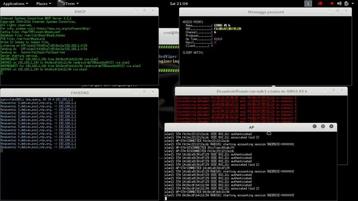Image resolution: width=358 pixels, height=201 pixels.
Task: Click the red recording indicator dot
Action: (332, 3)
